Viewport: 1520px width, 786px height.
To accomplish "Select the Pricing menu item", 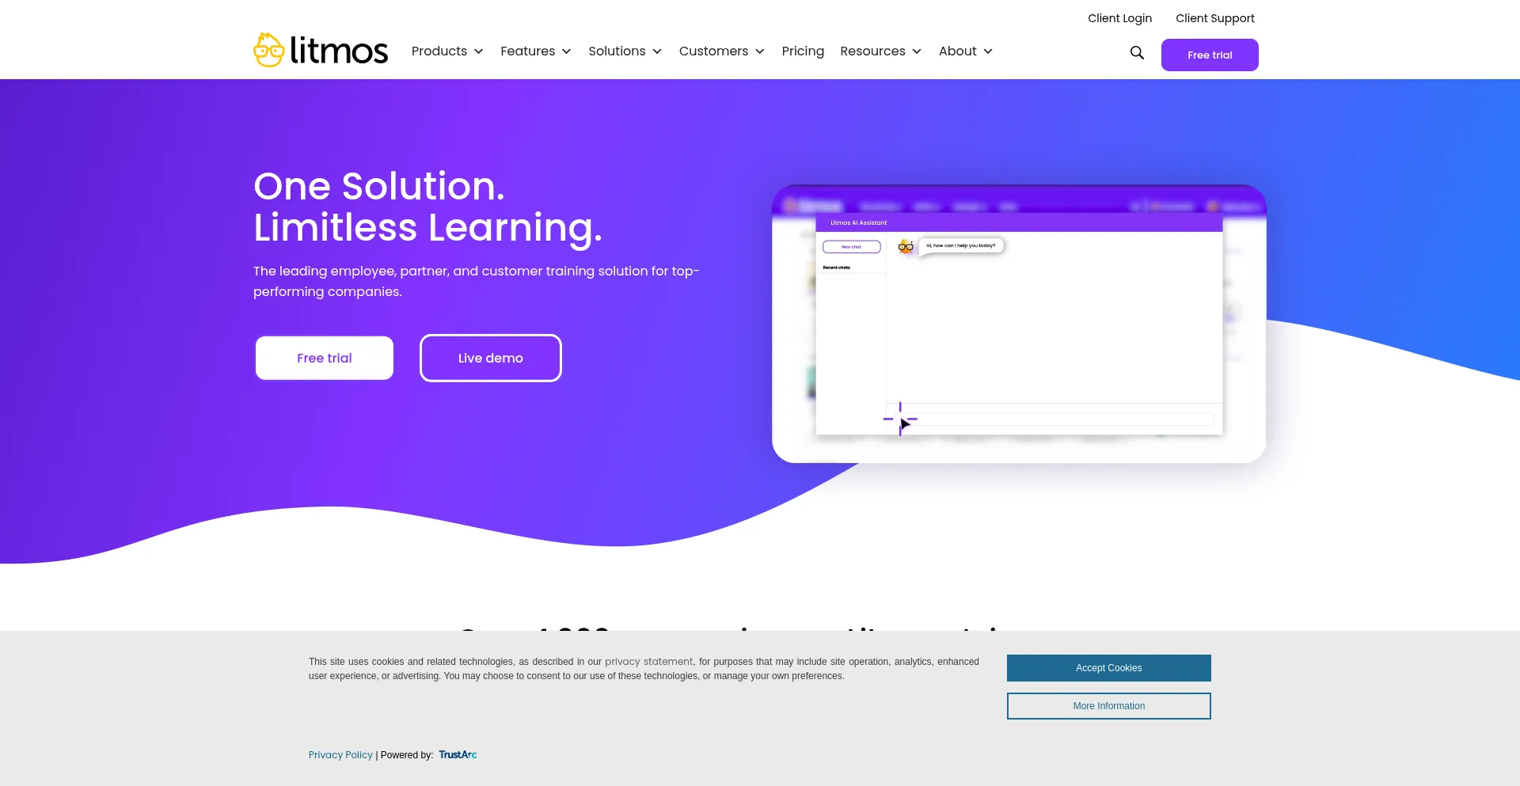I will (803, 51).
